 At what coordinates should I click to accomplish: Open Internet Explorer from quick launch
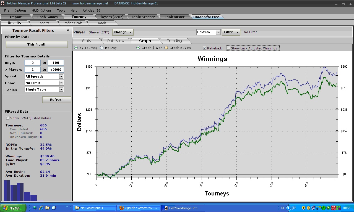pyautogui.click(x=41, y=208)
